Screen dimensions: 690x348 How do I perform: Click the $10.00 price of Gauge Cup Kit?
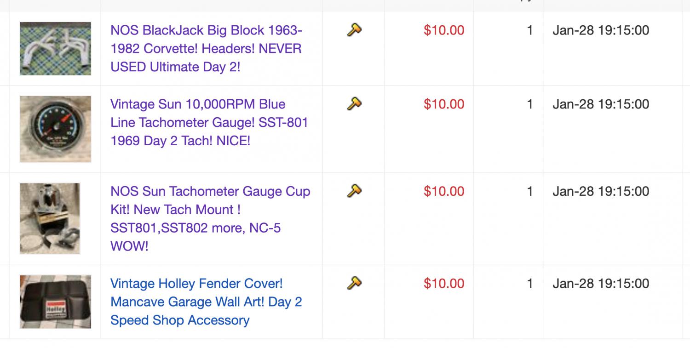pos(444,191)
